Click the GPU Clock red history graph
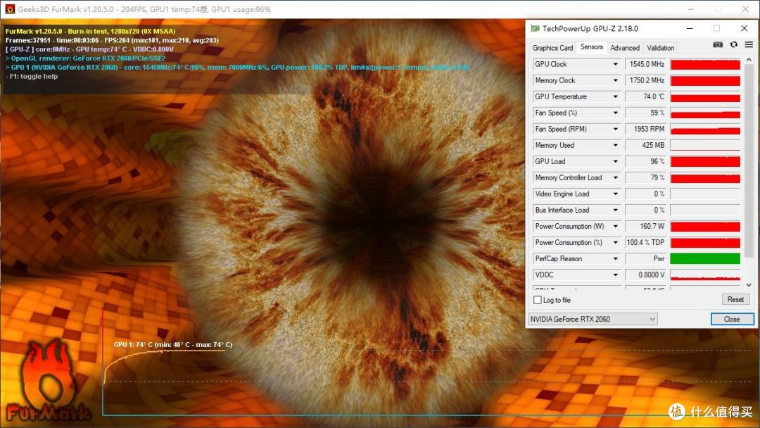Screen dimensions: 760x428 [705, 64]
